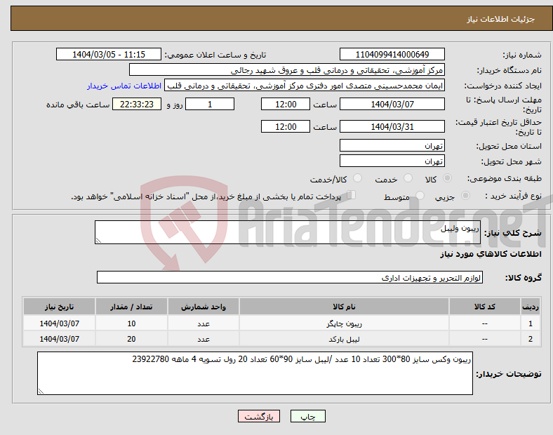Click the delivery province تهران field

[392, 145]
